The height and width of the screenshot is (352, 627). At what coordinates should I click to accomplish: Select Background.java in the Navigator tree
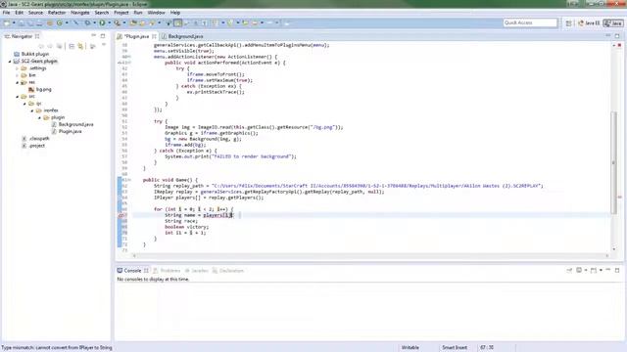(x=72, y=124)
